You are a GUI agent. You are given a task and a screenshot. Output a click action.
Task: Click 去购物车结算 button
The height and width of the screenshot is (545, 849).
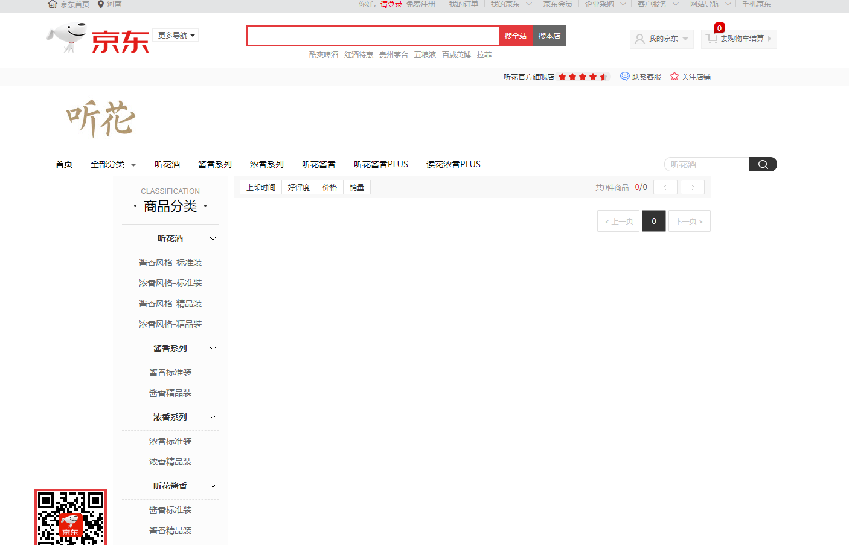tap(739, 39)
